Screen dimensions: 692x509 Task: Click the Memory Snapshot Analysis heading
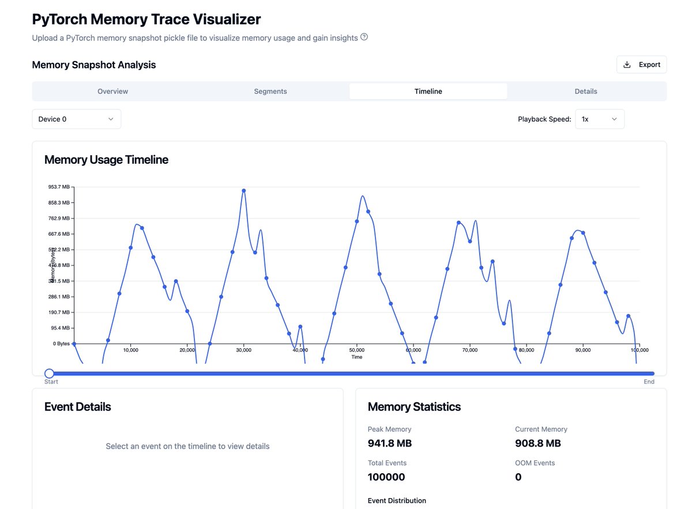tap(94, 65)
